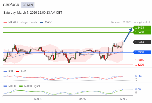Select the 30 MIN timeframe badge
This screenshot has width=152, height=103.
click(x=28, y=5)
